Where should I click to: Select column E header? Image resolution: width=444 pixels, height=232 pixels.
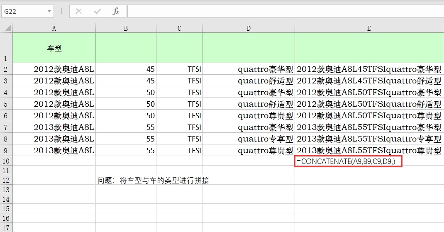pyautogui.click(x=369, y=28)
